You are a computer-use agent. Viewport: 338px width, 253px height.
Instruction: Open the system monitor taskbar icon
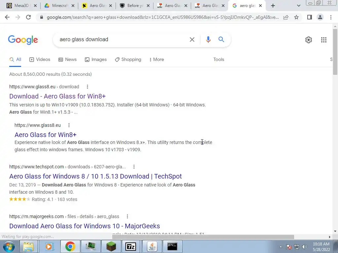pyautogui.click(x=90, y=246)
